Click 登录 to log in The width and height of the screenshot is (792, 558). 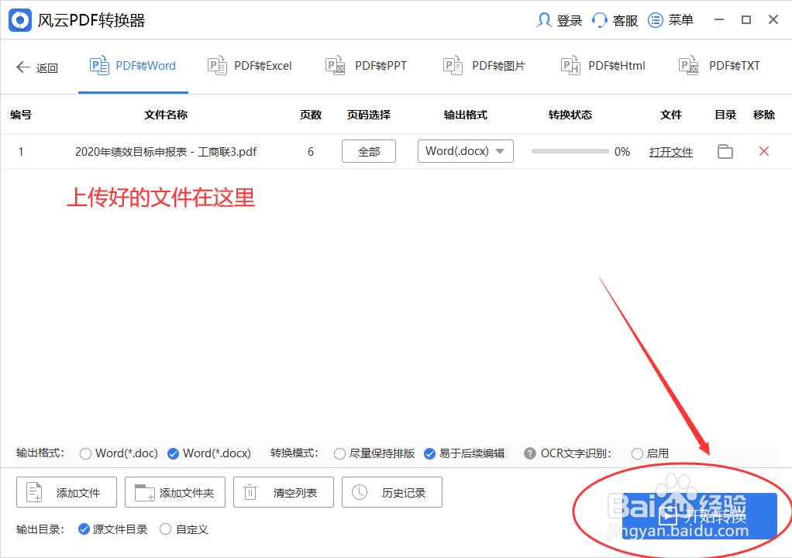pyautogui.click(x=559, y=19)
